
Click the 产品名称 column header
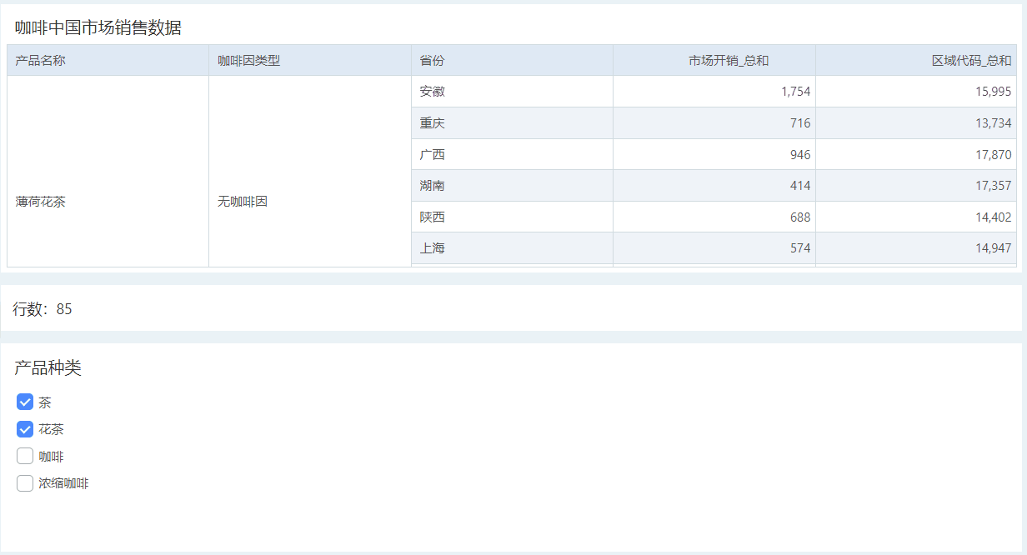(x=108, y=60)
